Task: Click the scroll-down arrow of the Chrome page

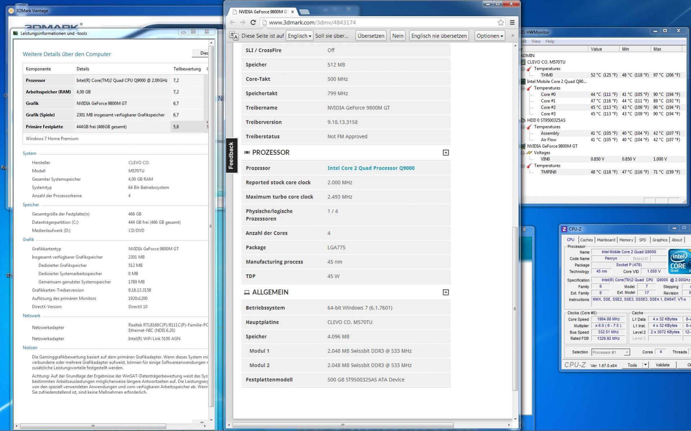Action: click(515, 419)
